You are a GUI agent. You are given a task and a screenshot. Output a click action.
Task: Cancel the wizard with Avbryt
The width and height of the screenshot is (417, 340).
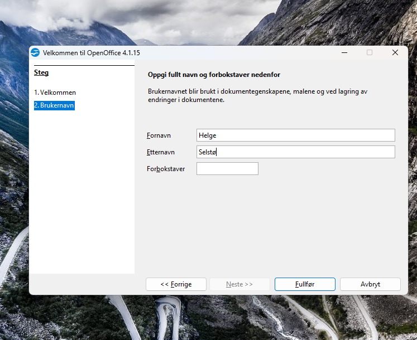coord(370,284)
